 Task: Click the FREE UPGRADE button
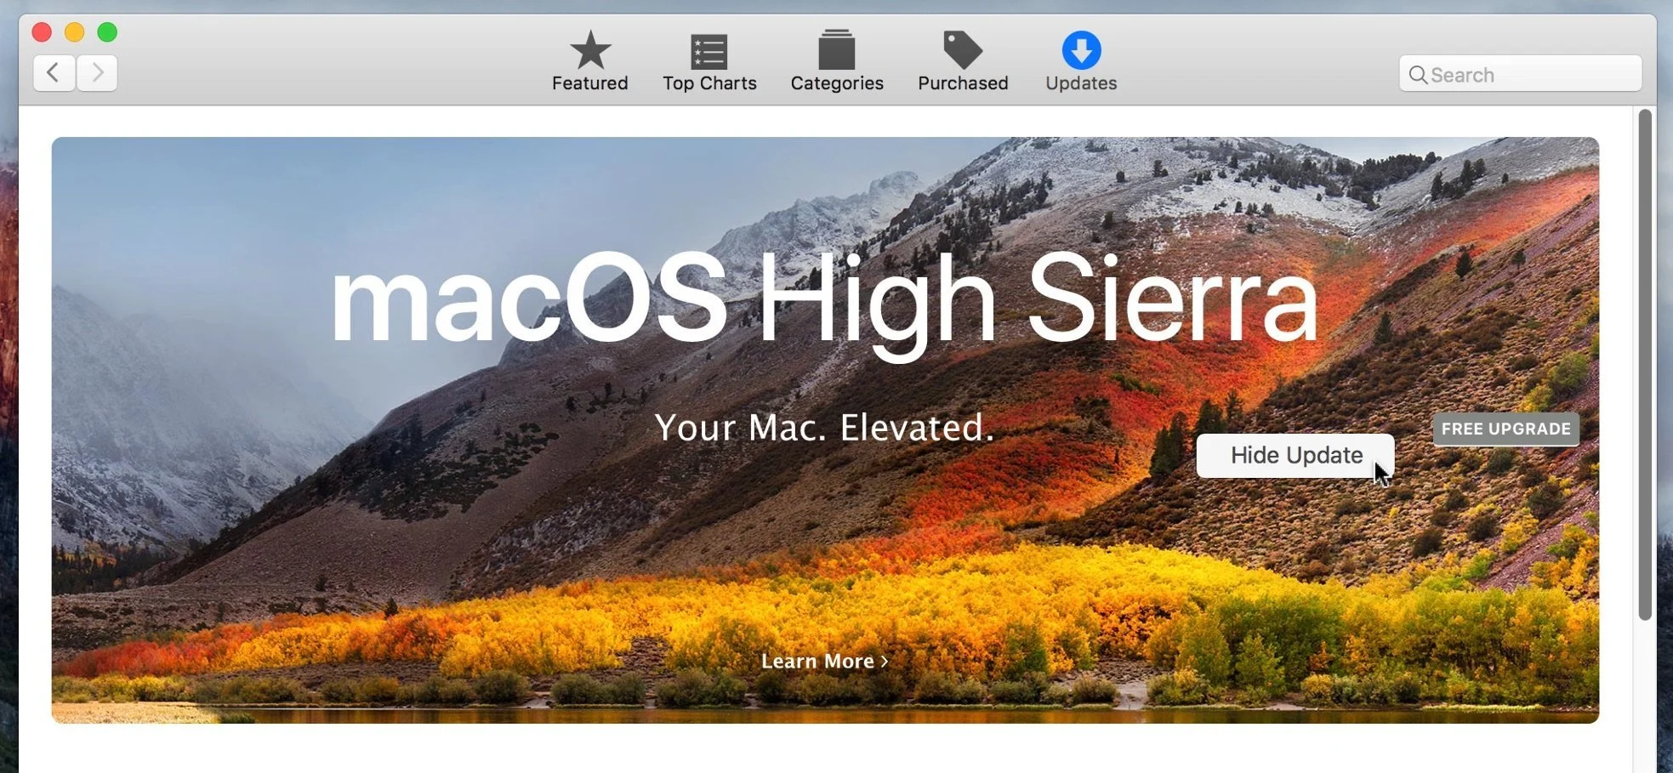point(1505,429)
